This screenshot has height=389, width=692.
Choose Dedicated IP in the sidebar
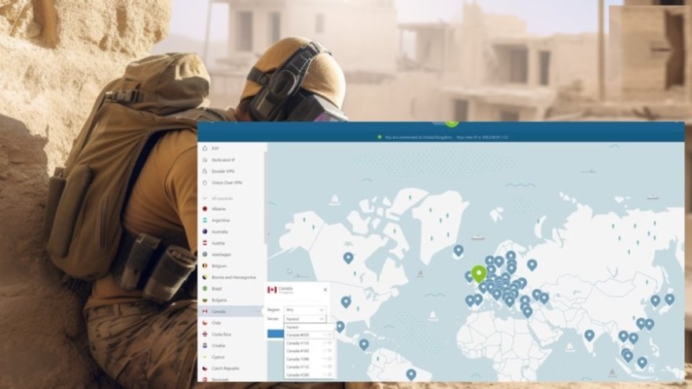coord(223,160)
